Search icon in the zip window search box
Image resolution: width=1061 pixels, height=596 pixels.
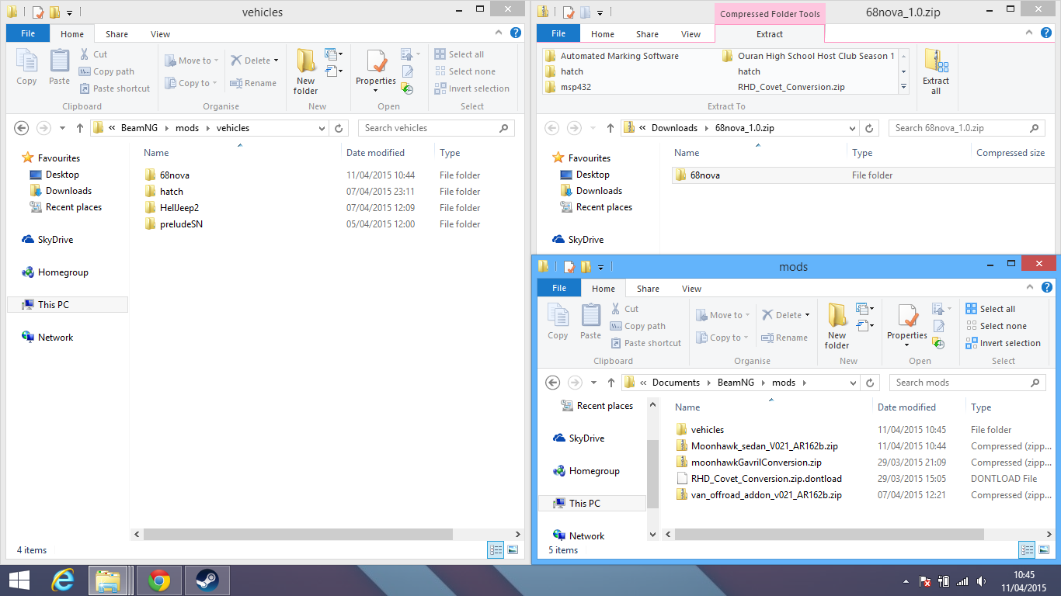point(1034,128)
